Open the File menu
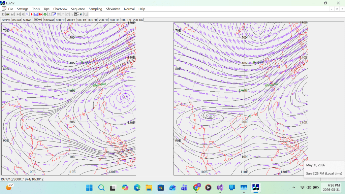The height and width of the screenshot is (194, 345). 10,9
